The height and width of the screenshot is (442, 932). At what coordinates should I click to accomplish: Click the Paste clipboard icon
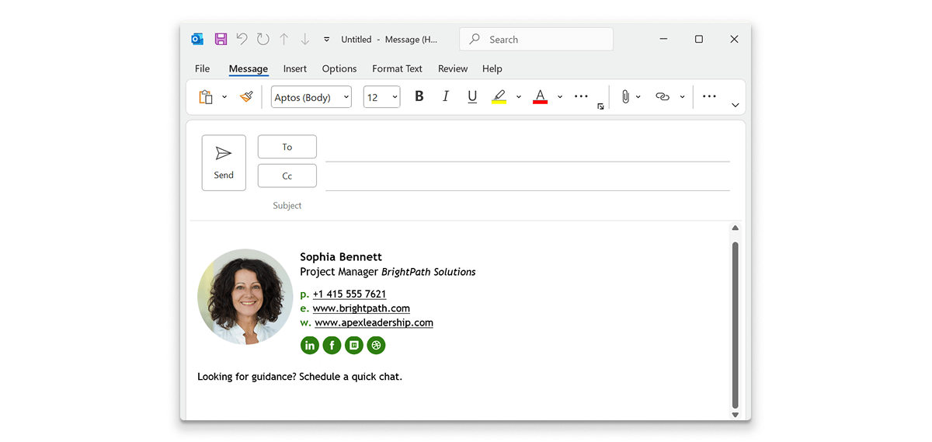click(206, 97)
